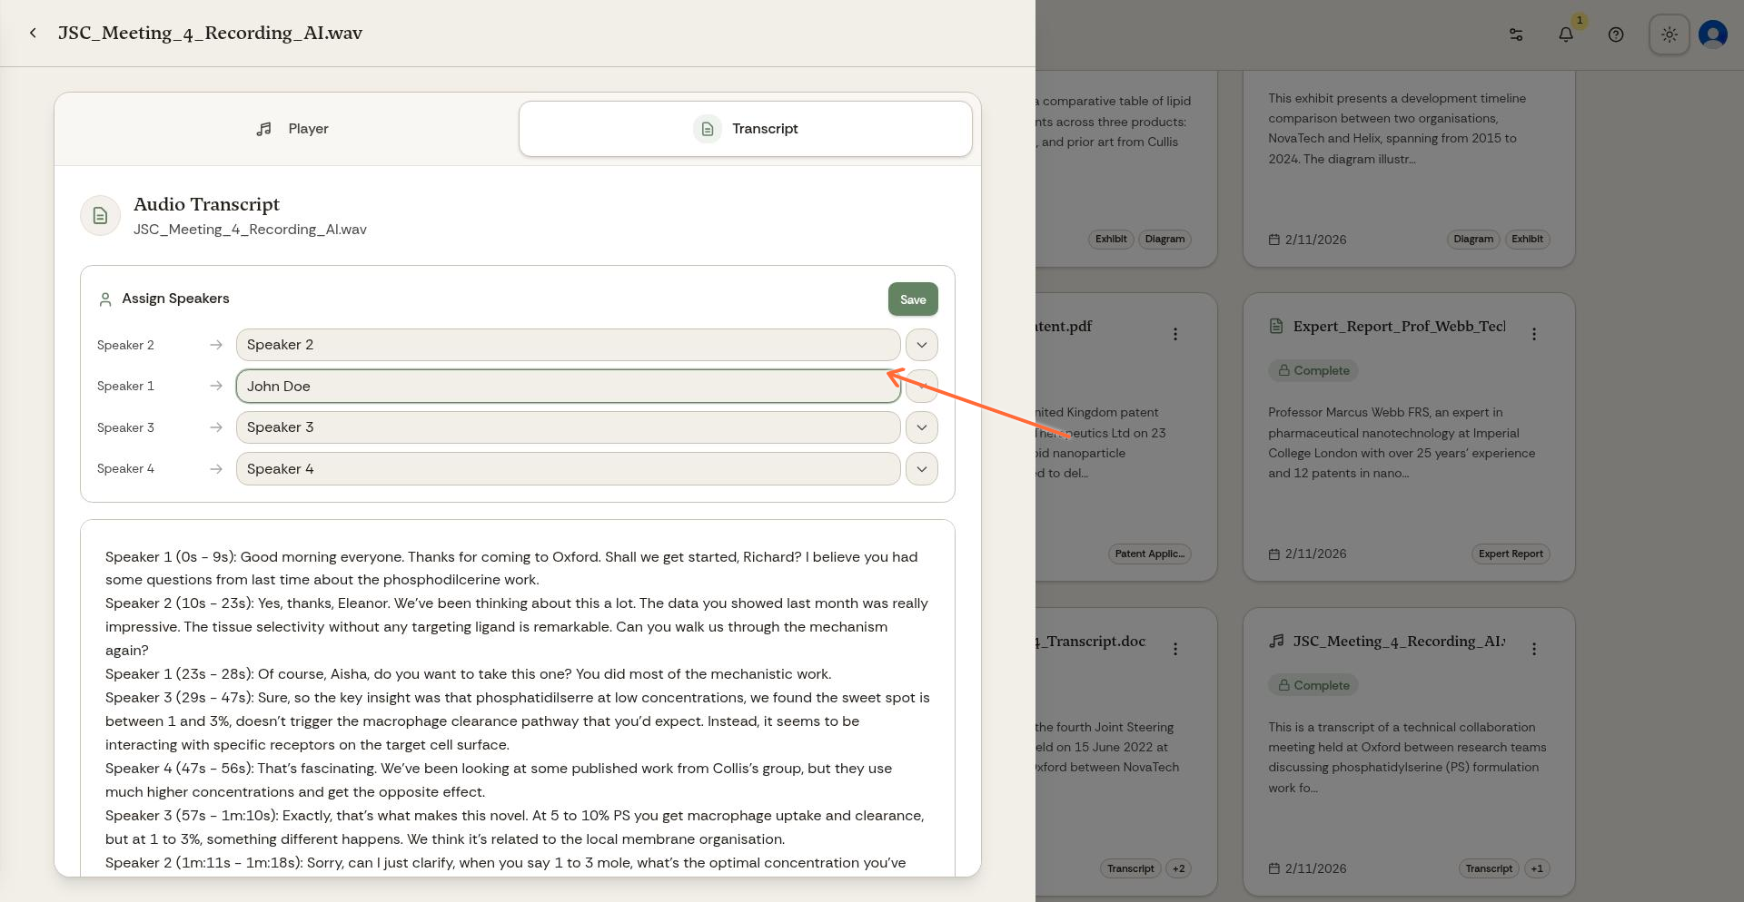Select the Transcript tab
1744x902 pixels.
coord(745,129)
